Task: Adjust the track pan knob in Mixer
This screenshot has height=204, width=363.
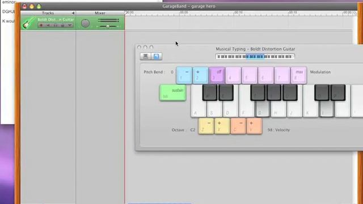Action: 85,23
